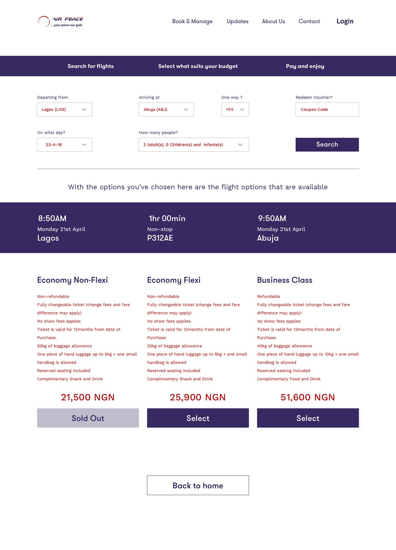Select the Business Class fare
Image resolution: width=396 pixels, height=550 pixels.
tap(308, 418)
